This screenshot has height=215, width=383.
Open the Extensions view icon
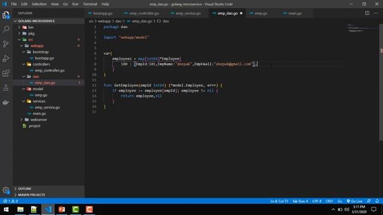6,73
